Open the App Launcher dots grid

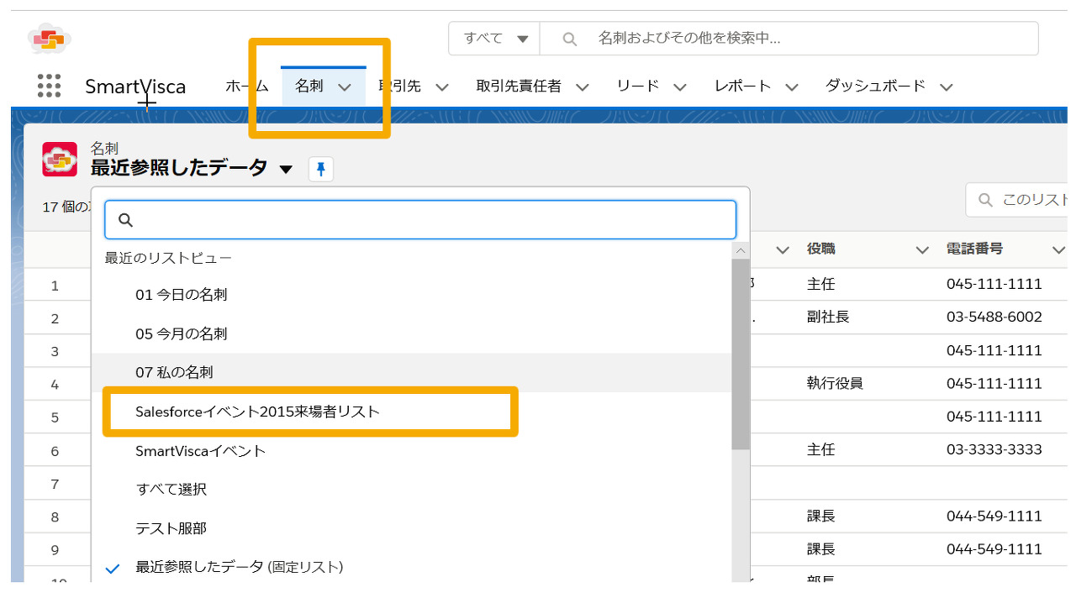[x=50, y=86]
